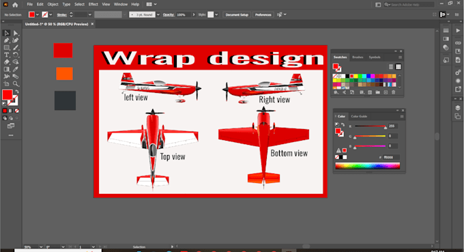Click the Preferences button

pyautogui.click(x=263, y=14)
